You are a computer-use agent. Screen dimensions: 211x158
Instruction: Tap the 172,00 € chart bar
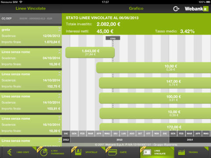[x=155, y=127]
